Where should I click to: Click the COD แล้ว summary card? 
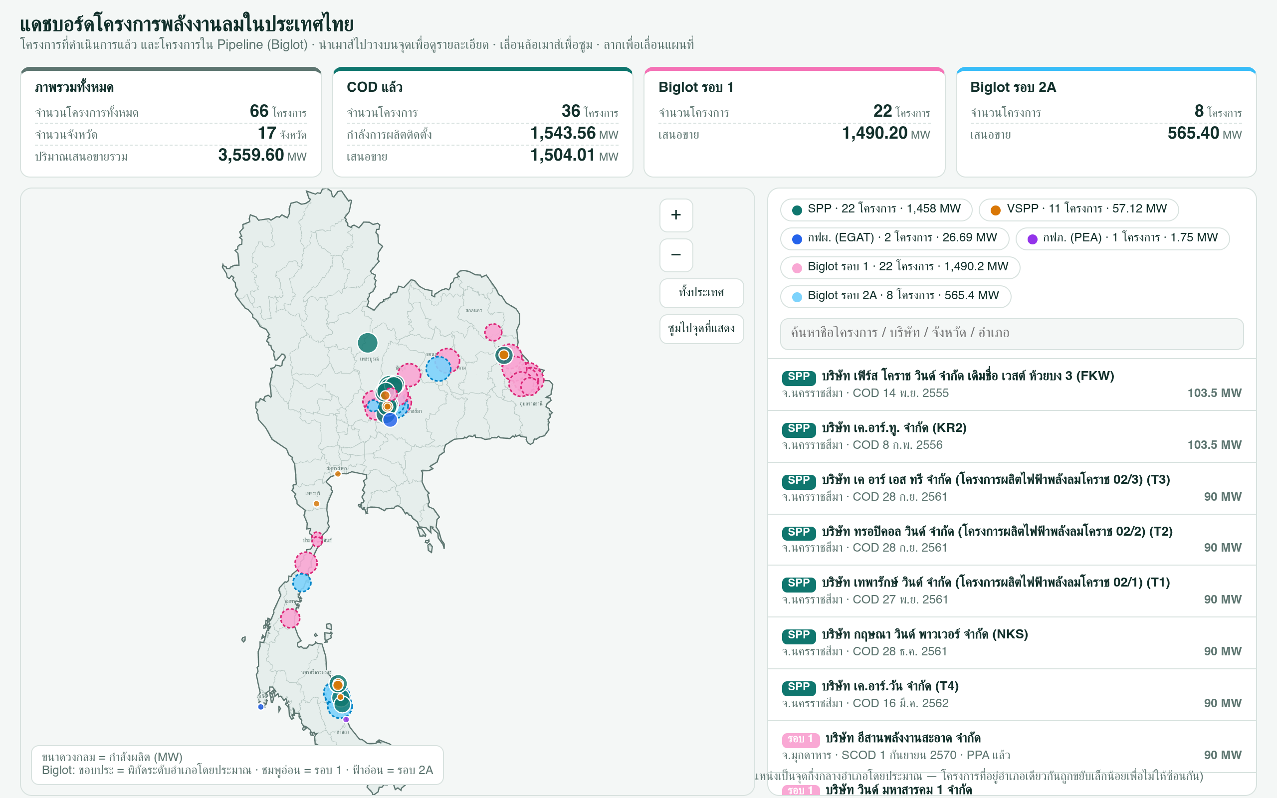tap(482, 122)
